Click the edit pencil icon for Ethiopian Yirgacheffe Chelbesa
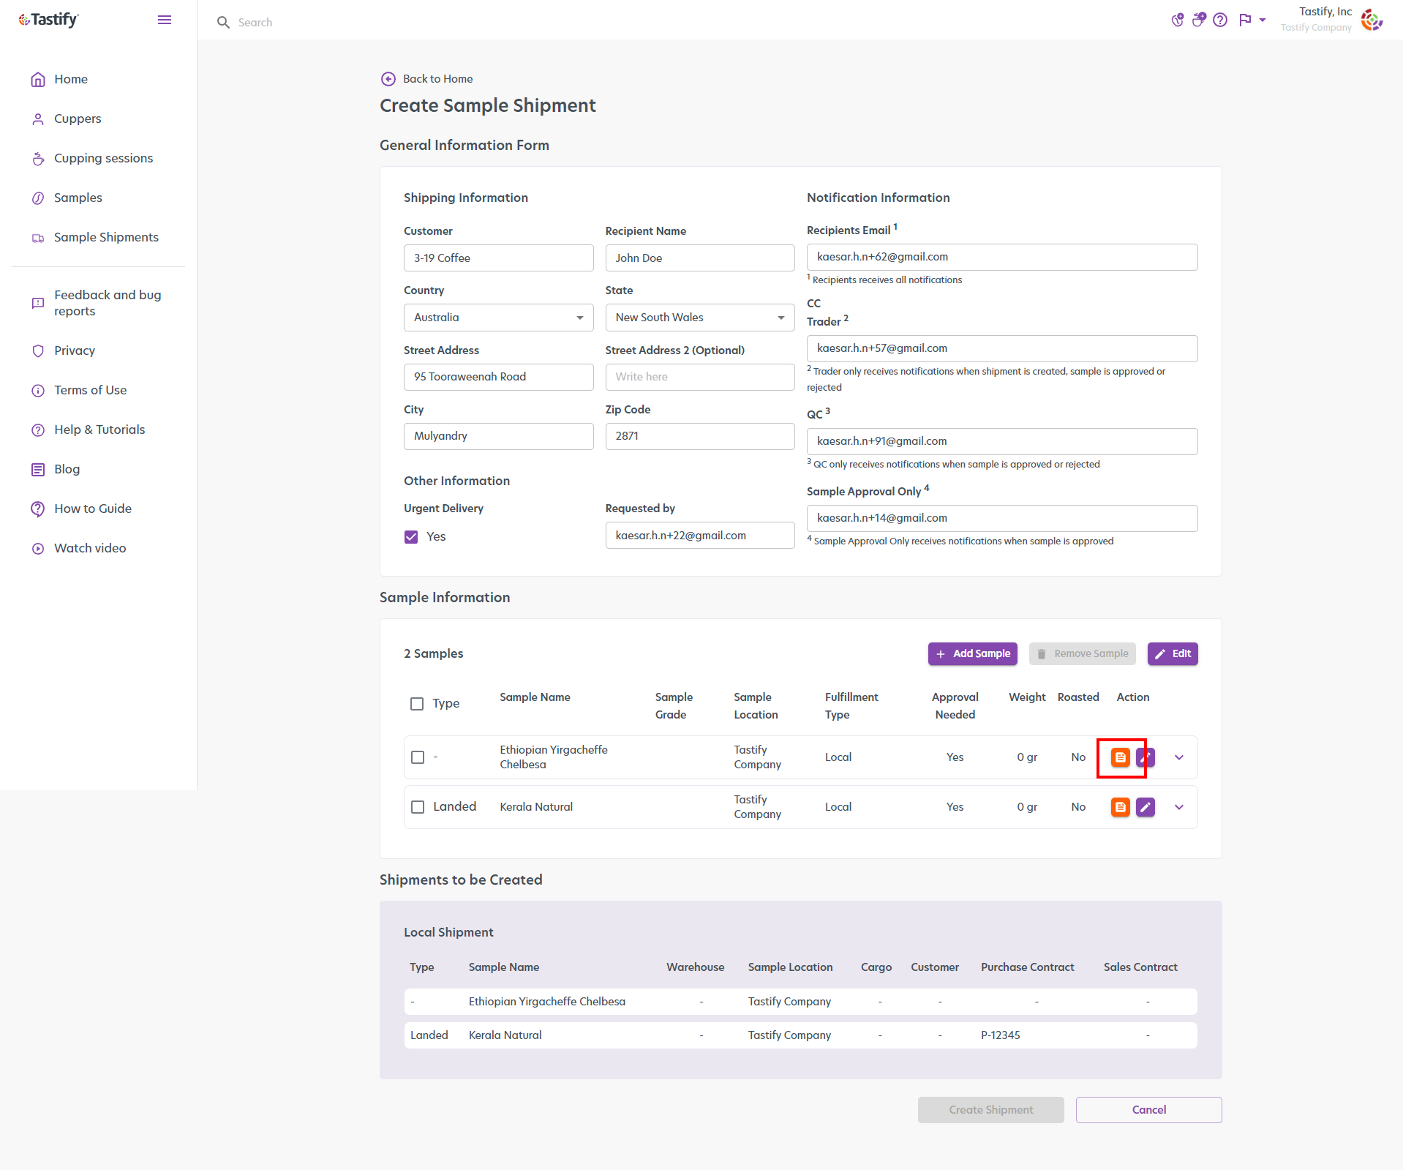This screenshot has height=1170, width=1403. 1145,757
